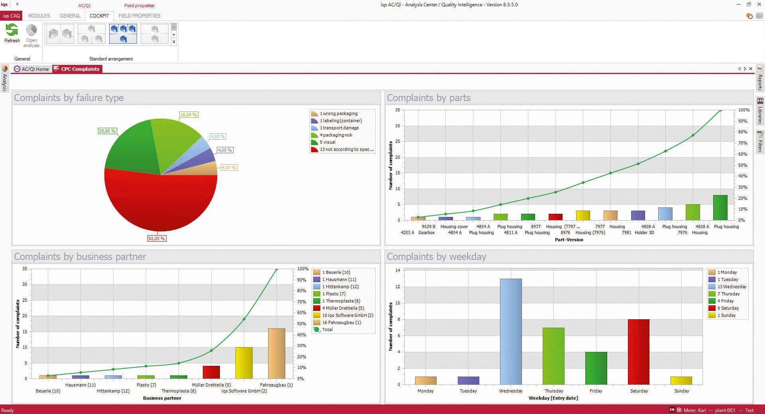Expand the standard arrangement gallery with the double-arrow
The width and height of the screenshot is (765, 414).
pyautogui.click(x=174, y=42)
